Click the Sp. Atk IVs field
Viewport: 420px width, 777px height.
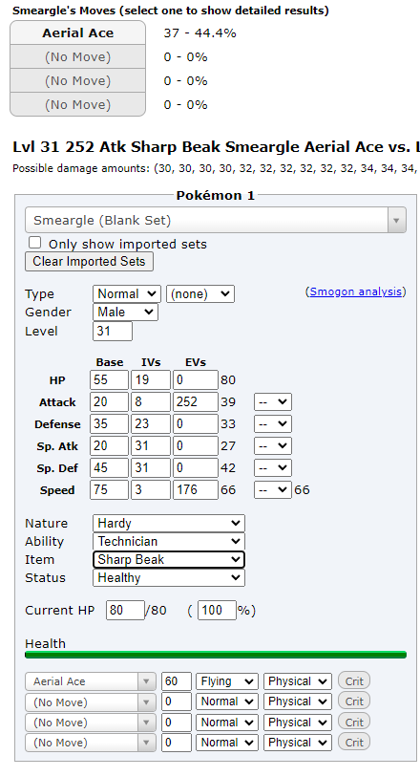tap(151, 446)
